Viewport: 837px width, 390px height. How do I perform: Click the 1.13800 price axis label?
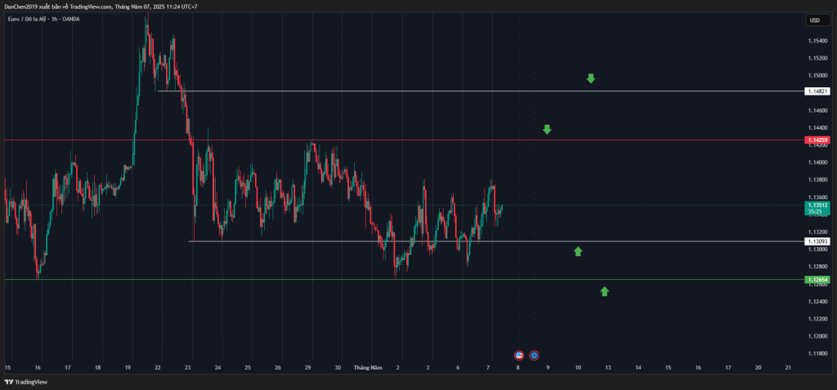(x=817, y=179)
